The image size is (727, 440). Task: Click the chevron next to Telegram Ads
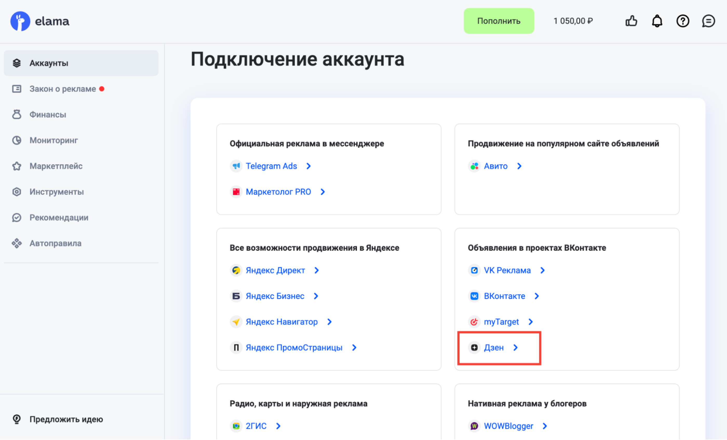click(309, 166)
